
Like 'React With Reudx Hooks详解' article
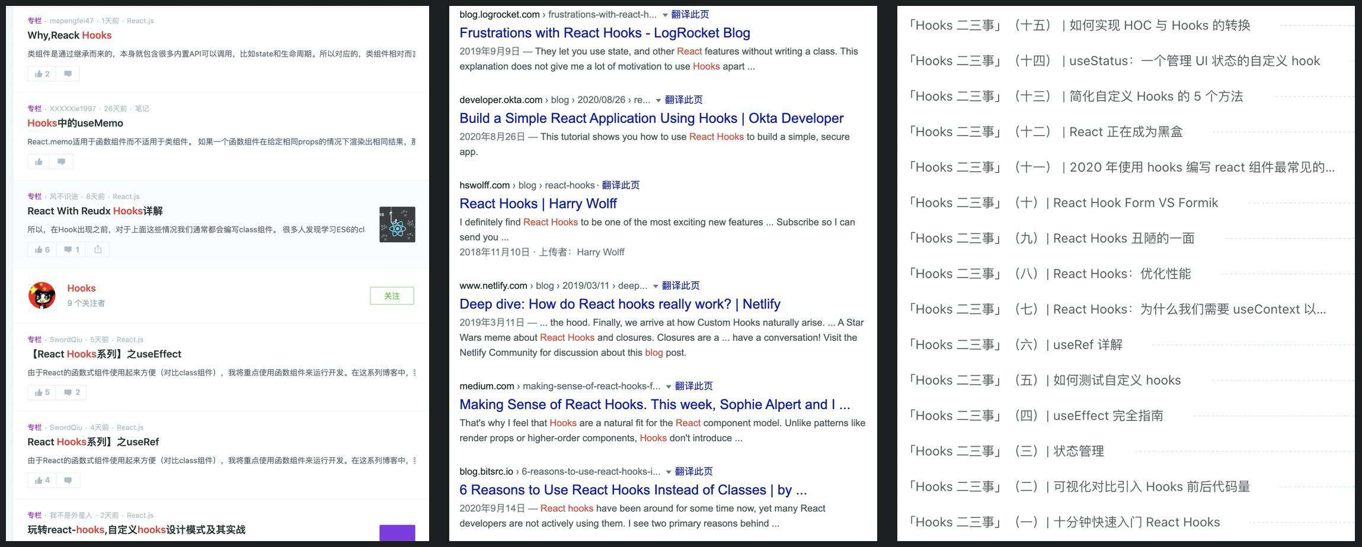[41, 249]
